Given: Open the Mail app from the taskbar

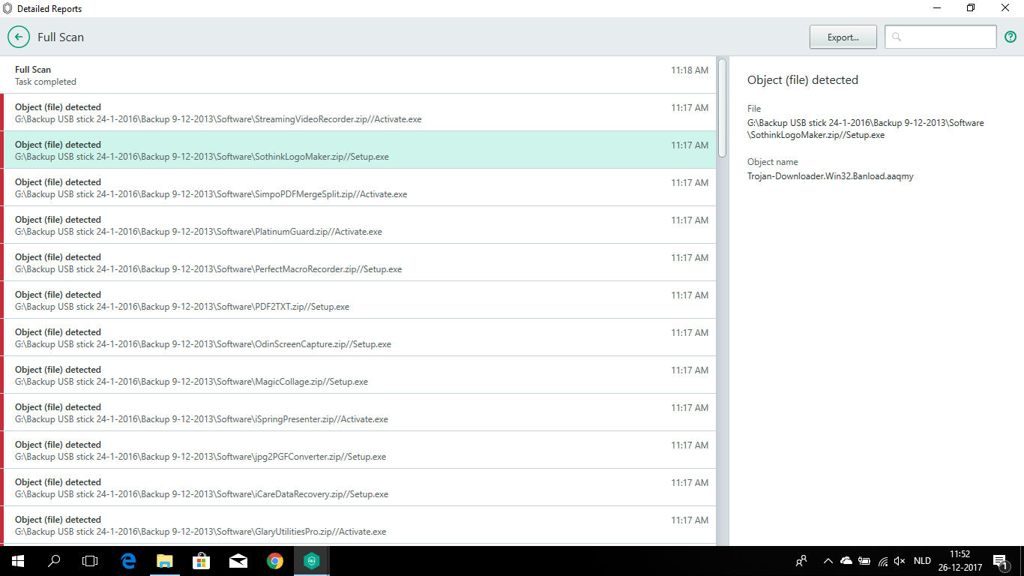Looking at the screenshot, I should click(238, 560).
